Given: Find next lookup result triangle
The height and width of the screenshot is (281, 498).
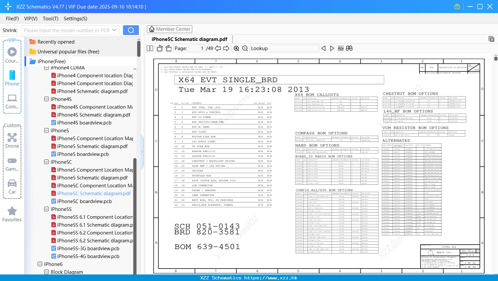Looking at the screenshot, I should [x=332, y=48].
